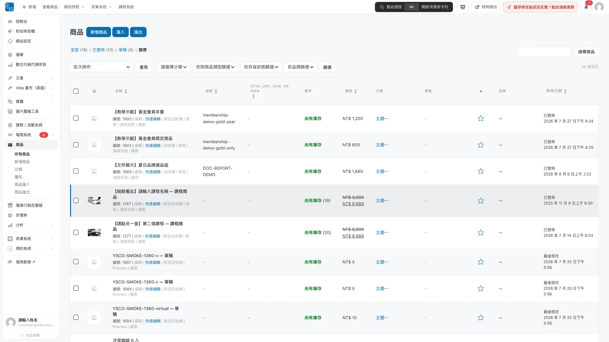The width and height of the screenshot is (609, 342).
Task: Toggle the select-all checkbox in the table header
Action: (x=76, y=91)
